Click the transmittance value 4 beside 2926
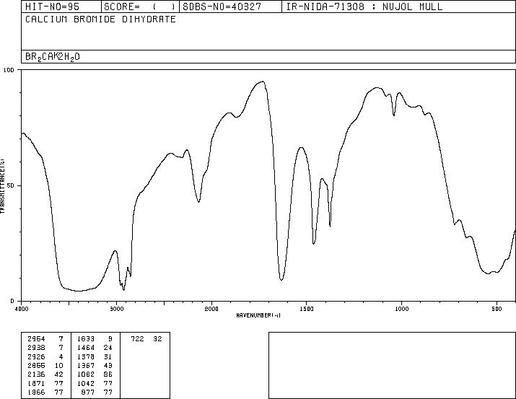Image resolution: width=516 pixels, height=399 pixels. pos(61,356)
